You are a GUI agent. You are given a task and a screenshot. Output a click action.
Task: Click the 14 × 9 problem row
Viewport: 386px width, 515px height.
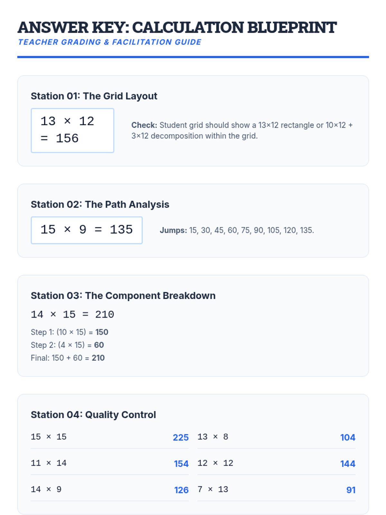pos(110,490)
